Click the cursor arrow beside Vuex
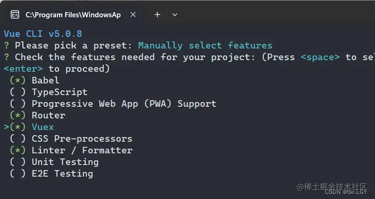Viewport: 375px width, 199px height. click(x=7, y=127)
